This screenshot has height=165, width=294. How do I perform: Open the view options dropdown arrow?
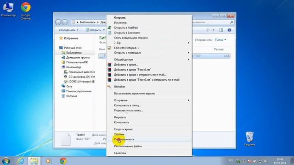213,30
